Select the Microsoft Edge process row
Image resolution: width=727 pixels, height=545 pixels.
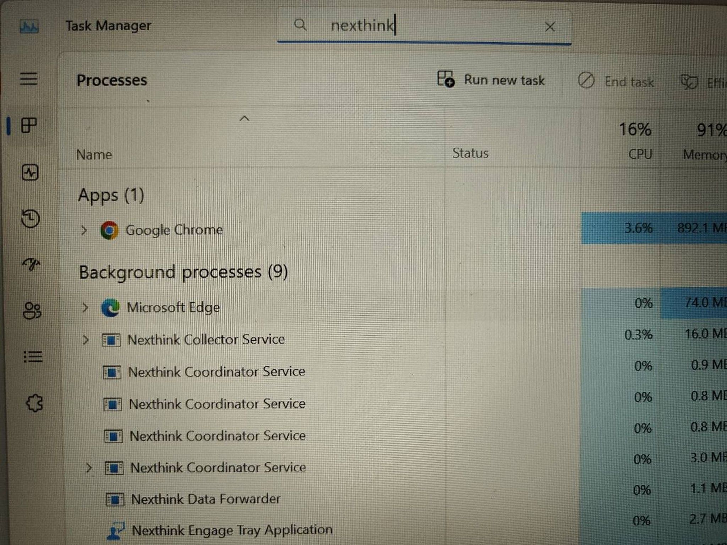pos(394,306)
